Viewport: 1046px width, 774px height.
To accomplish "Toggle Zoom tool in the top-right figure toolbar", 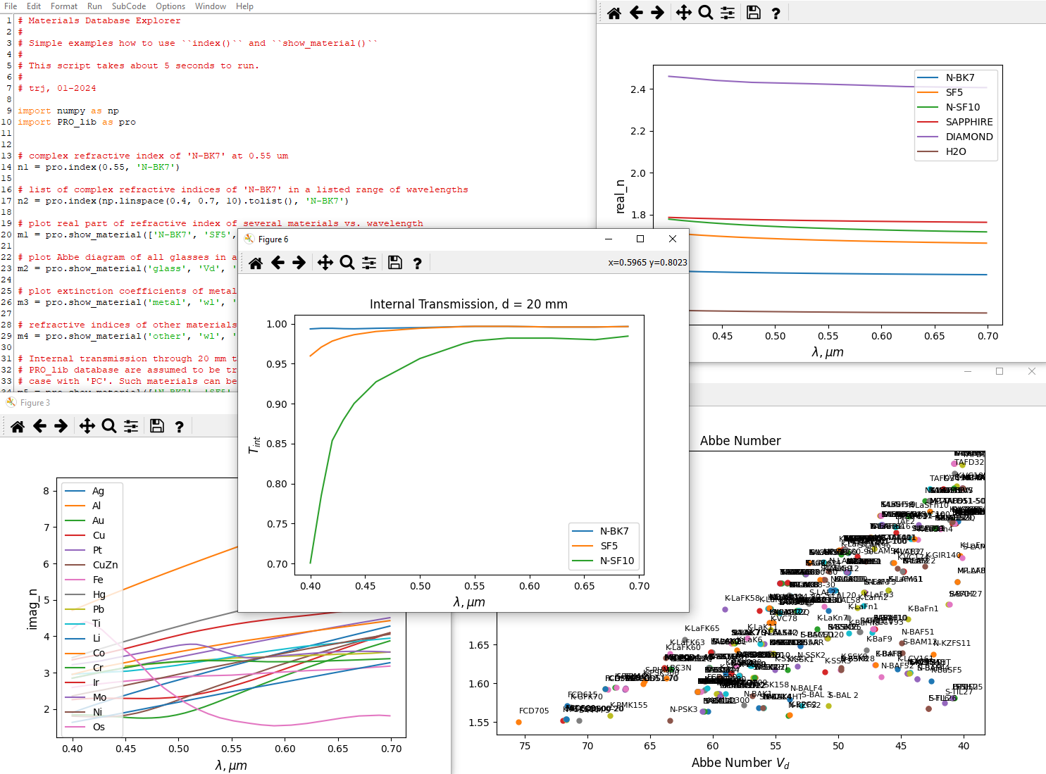I will pyautogui.click(x=705, y=13).
